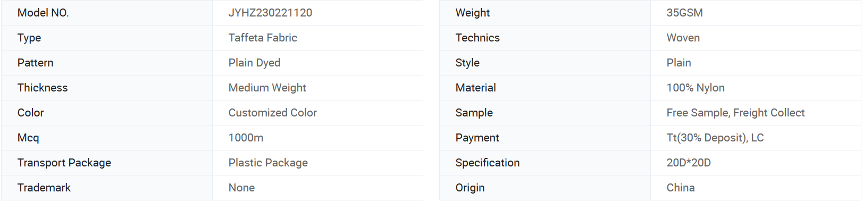
Task: Click the Transport Package label
Action: pos(64,163)
